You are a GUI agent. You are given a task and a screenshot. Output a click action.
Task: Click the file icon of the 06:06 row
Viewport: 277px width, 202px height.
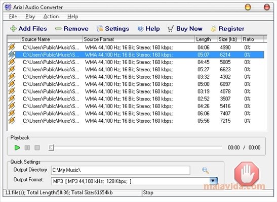coord(12,113)
